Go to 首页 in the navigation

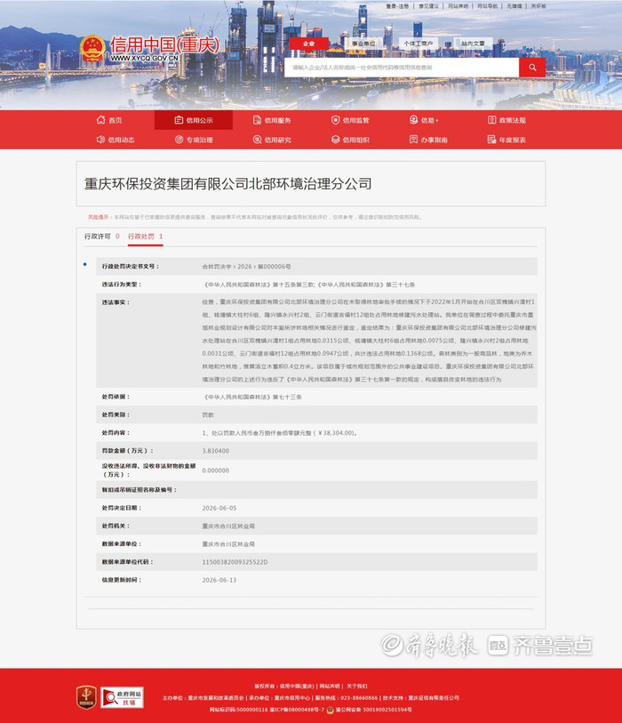116,120
